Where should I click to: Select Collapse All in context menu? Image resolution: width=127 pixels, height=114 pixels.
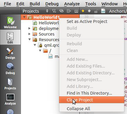[78, 109]
